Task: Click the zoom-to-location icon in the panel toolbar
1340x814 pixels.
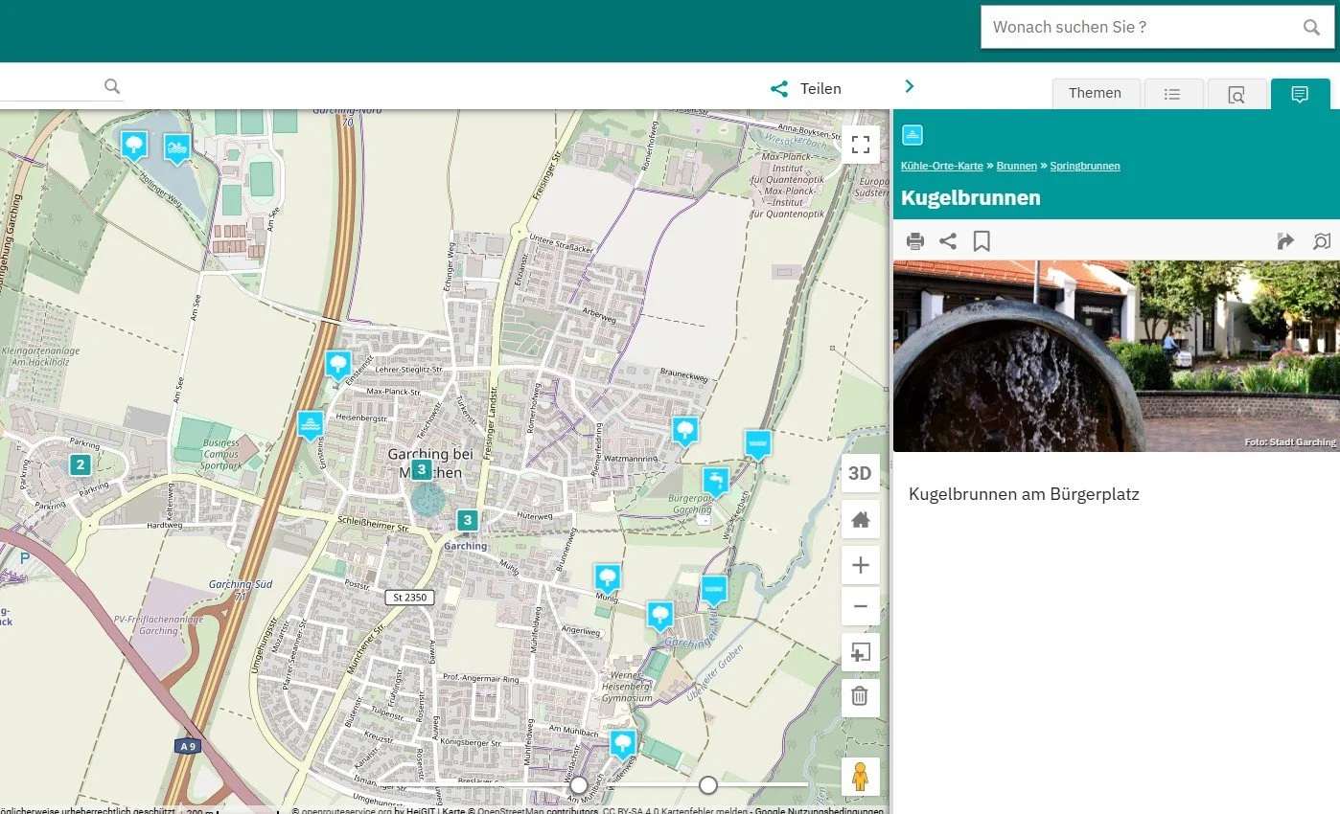Action: point(1322,241)
